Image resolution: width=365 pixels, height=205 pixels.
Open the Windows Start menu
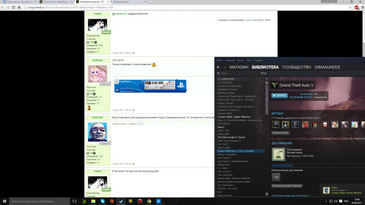pos(4,201)
